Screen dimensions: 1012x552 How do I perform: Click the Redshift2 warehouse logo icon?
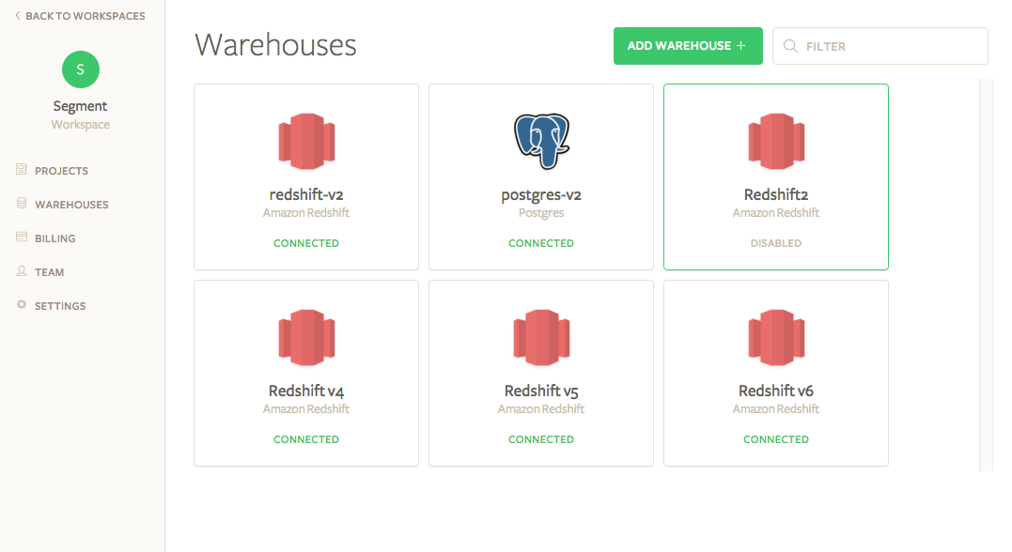pyautogui.click(x=776, y=142)
